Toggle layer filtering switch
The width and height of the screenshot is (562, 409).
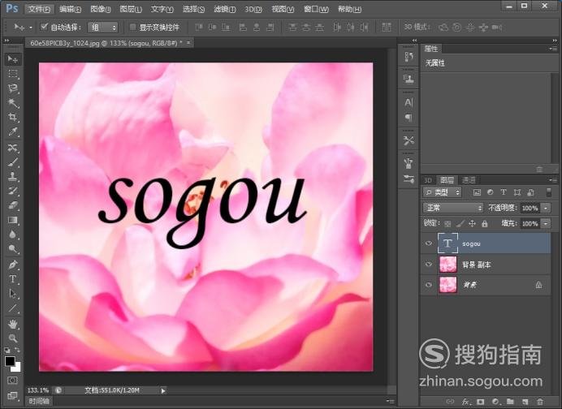point(548,192)
